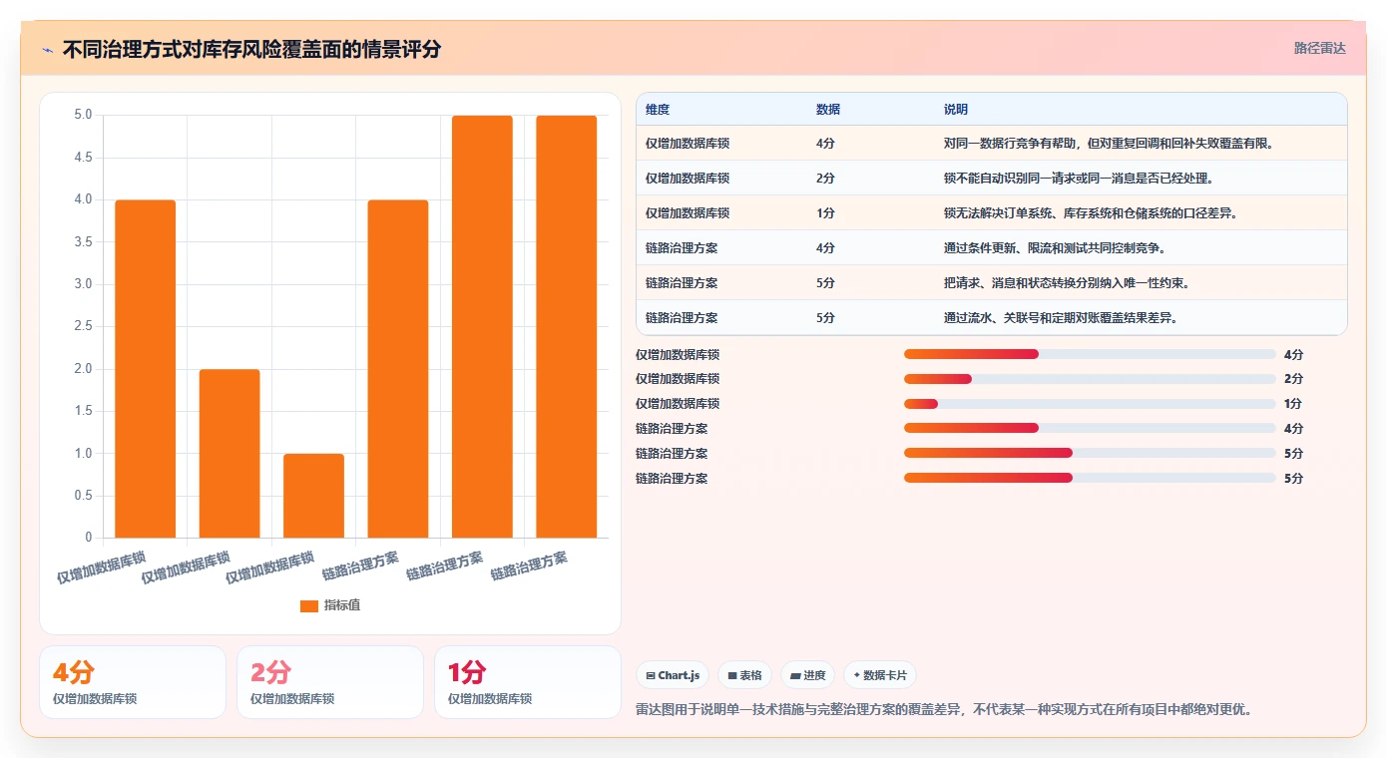Click the orange 指标值 legend swatch
Screen dimensions: 1387x758
pyautogui.click(x=309, y=605)
